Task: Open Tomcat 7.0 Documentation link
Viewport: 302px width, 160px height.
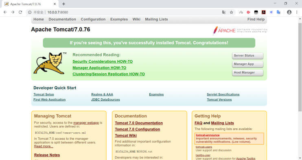Action: (x=139, y=123)
